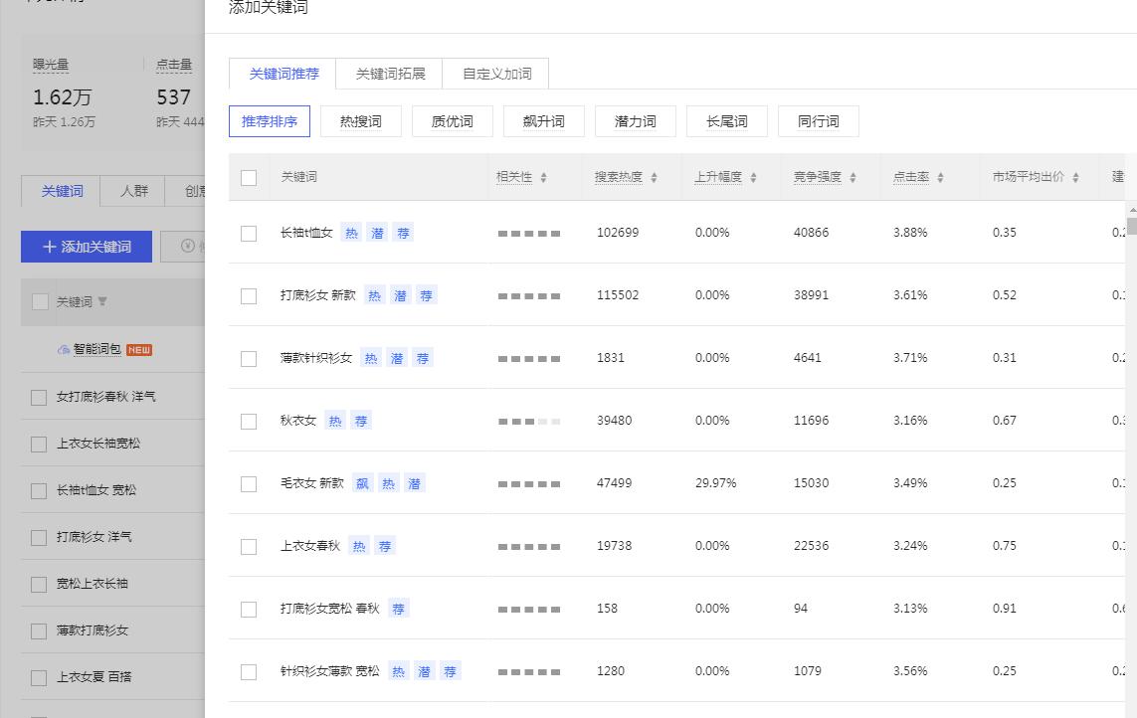1137x718 pixels.
Task: Switch to the 人群 tab
Action: [x=132, y=191]
